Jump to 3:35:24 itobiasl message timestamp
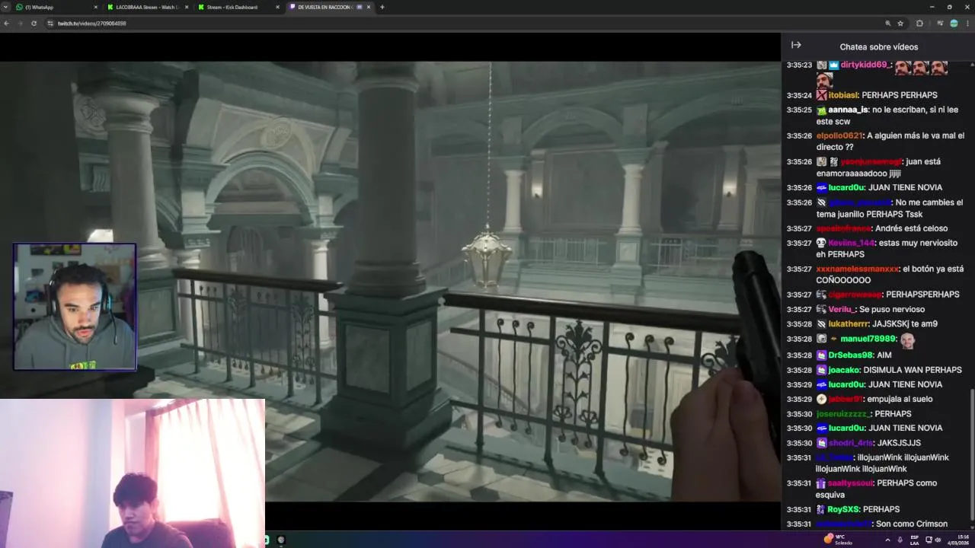The height and width of the screenshot is (548, 975). coord(799,95)
